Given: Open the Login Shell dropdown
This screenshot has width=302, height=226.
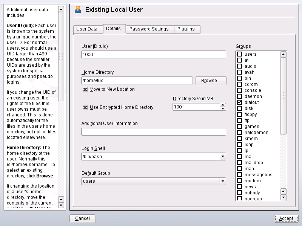Looking at the screenshot, I should point(223,157).
